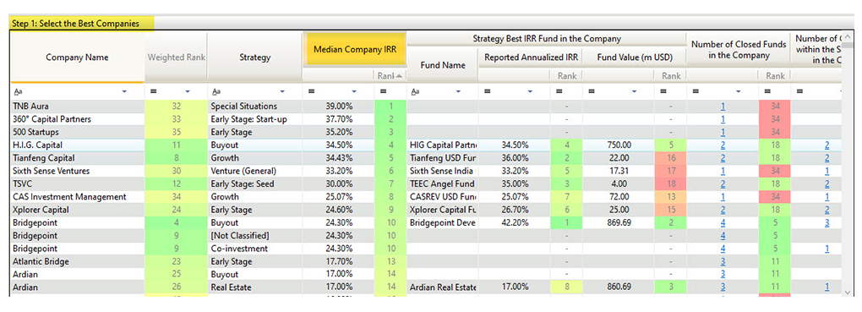Open closed funds link in Xplorer Capital row

(x=723, y=210)
